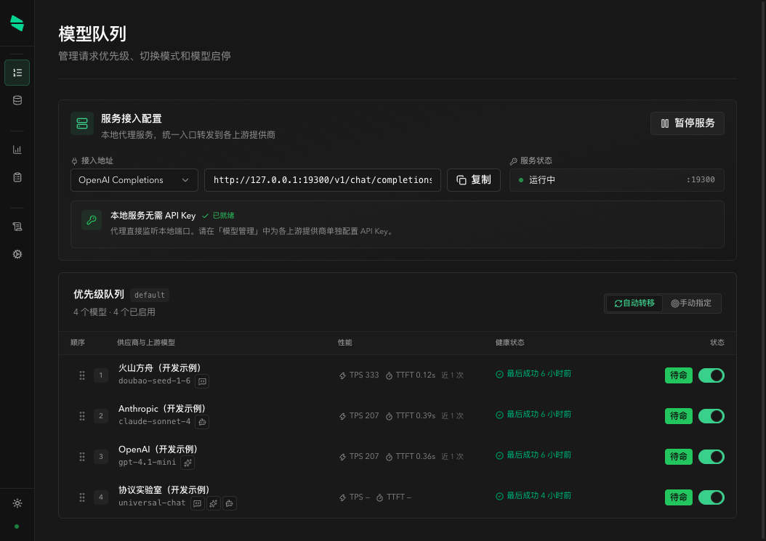Click the chat-code badge next to universal-chat
The image size is (766, 541).
click(198, 503)
